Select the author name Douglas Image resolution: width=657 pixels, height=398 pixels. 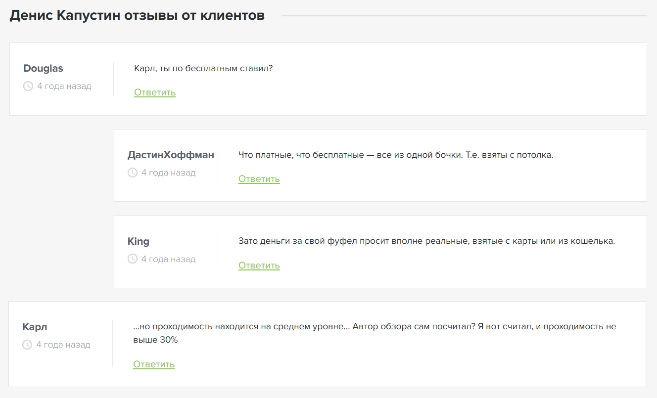point(44,69)
